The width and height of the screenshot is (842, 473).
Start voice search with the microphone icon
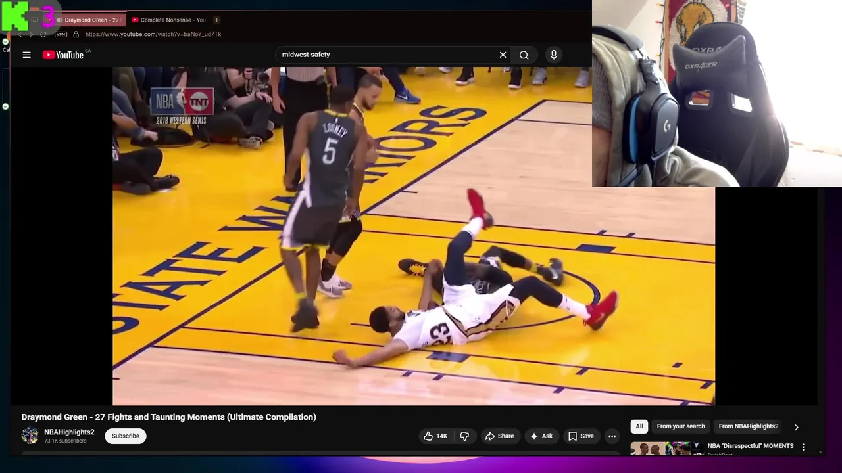point(554,55)
